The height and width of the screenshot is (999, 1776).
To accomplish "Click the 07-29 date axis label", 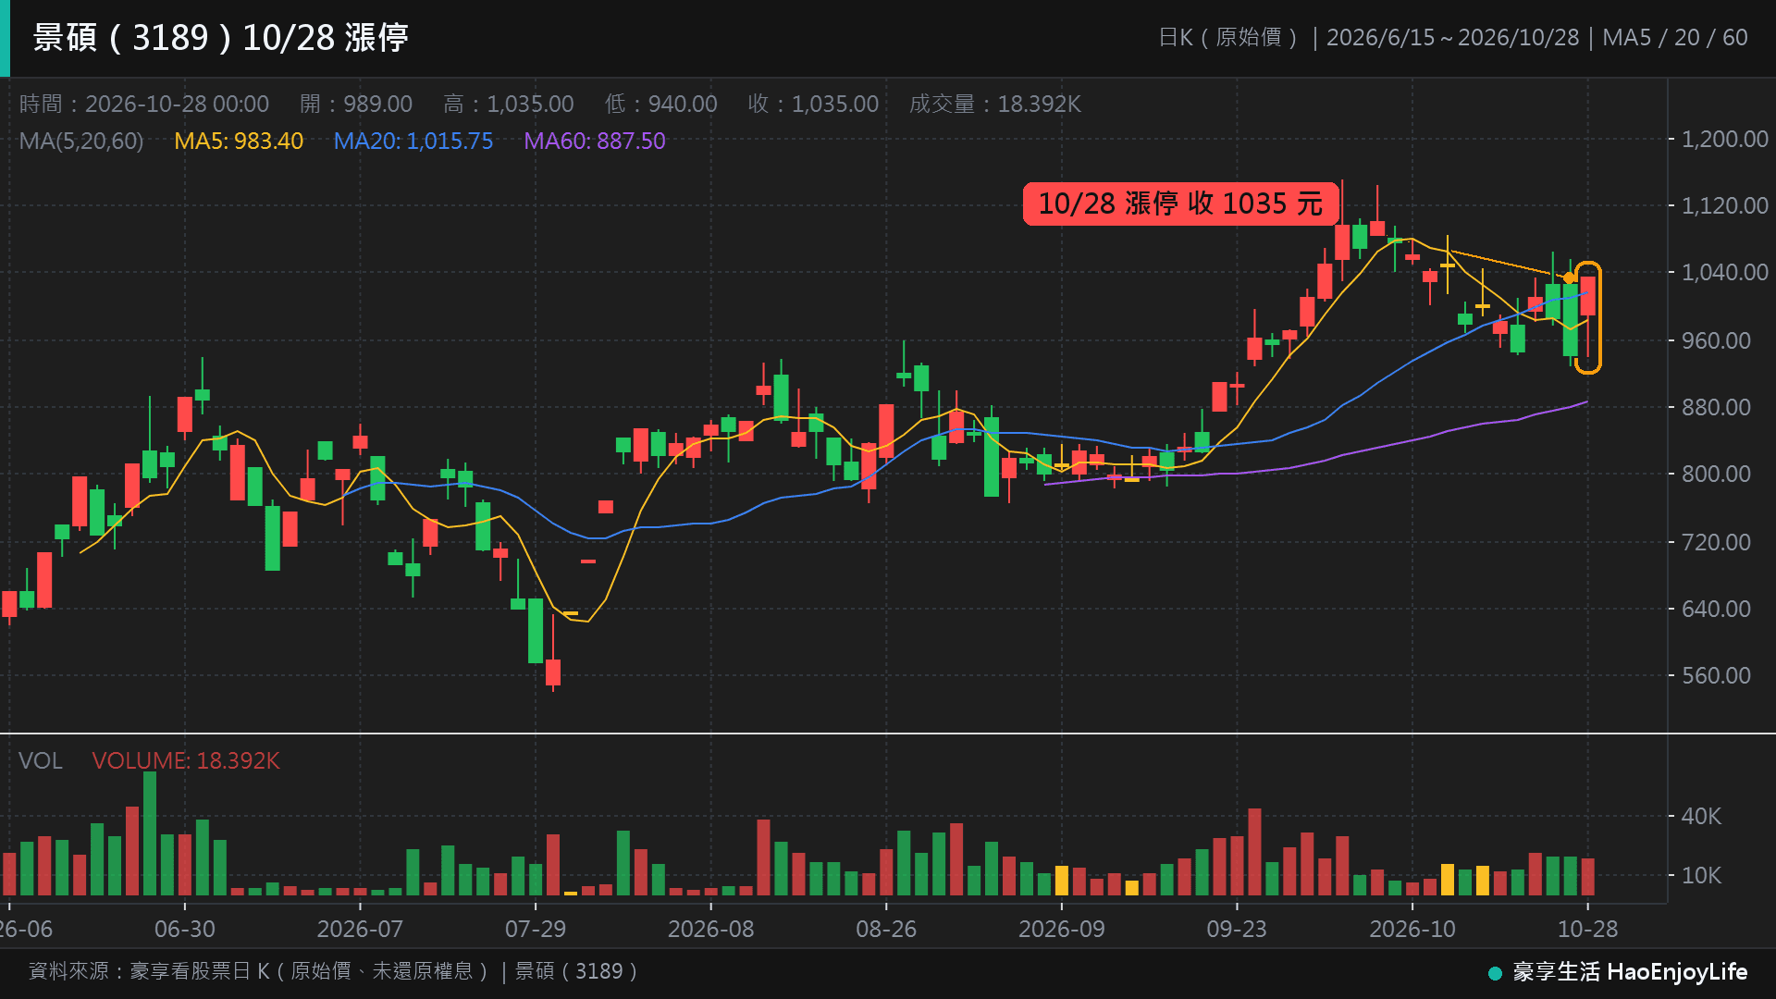I will point(536,929).
